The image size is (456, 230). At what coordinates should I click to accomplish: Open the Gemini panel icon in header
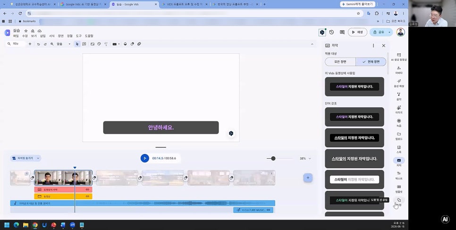tap(322, 32)
